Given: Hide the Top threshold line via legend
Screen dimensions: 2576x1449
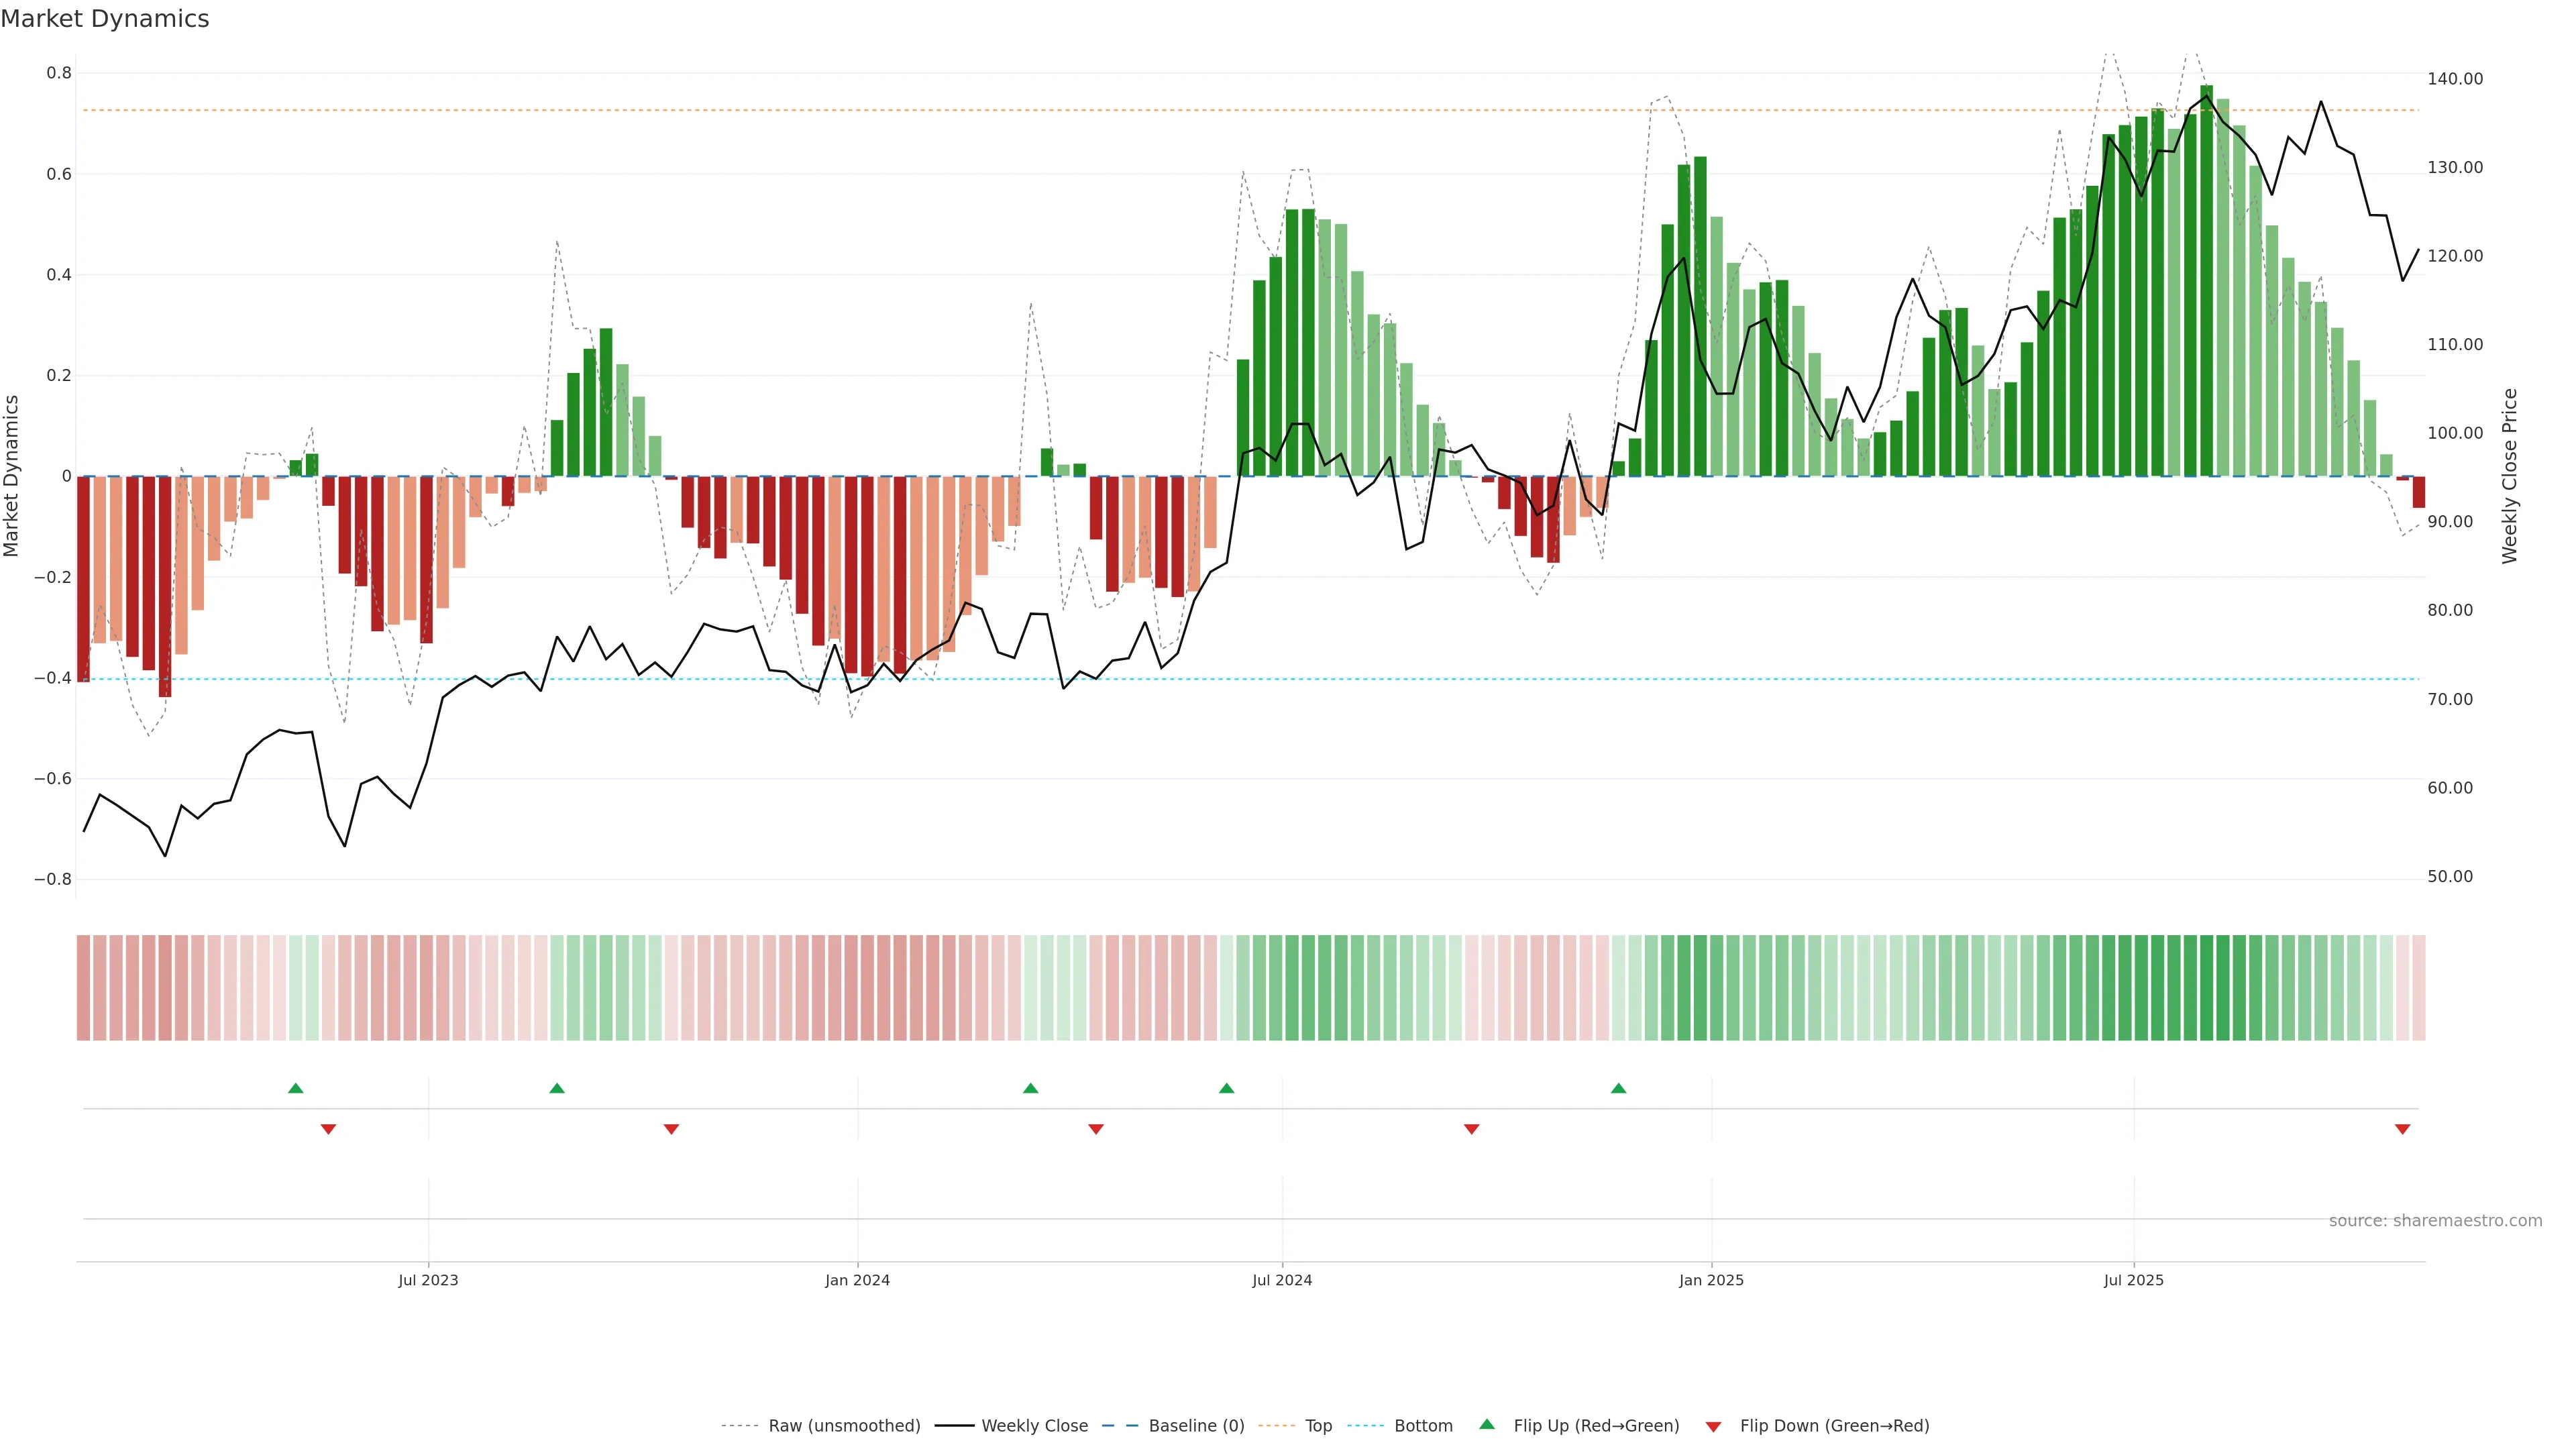Looking at the screenshot, I should tap(1318, 1426).
